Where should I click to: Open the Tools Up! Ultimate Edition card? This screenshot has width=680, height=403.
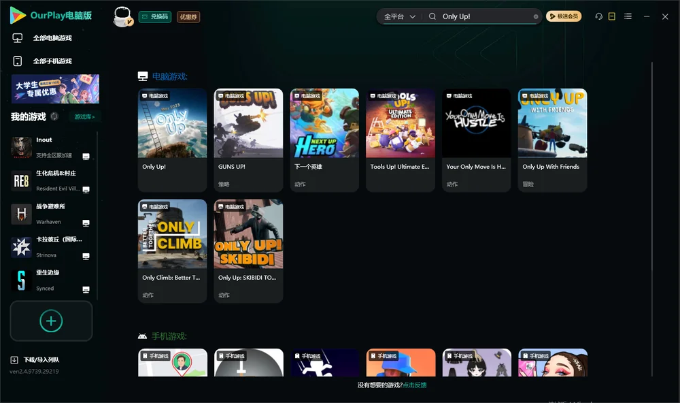pyautogui.click(x=401, y=140)
